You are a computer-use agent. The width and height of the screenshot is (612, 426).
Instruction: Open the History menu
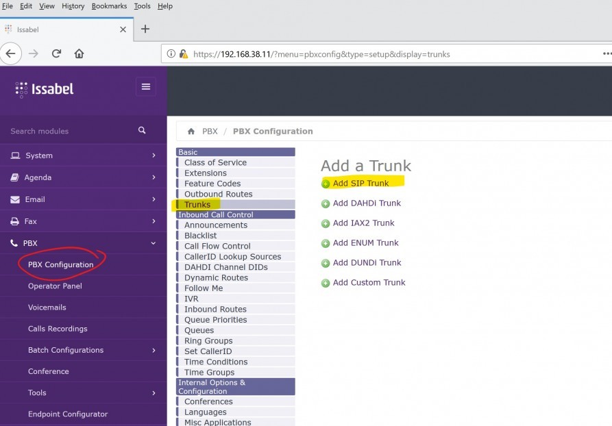[x=73, y=6]
